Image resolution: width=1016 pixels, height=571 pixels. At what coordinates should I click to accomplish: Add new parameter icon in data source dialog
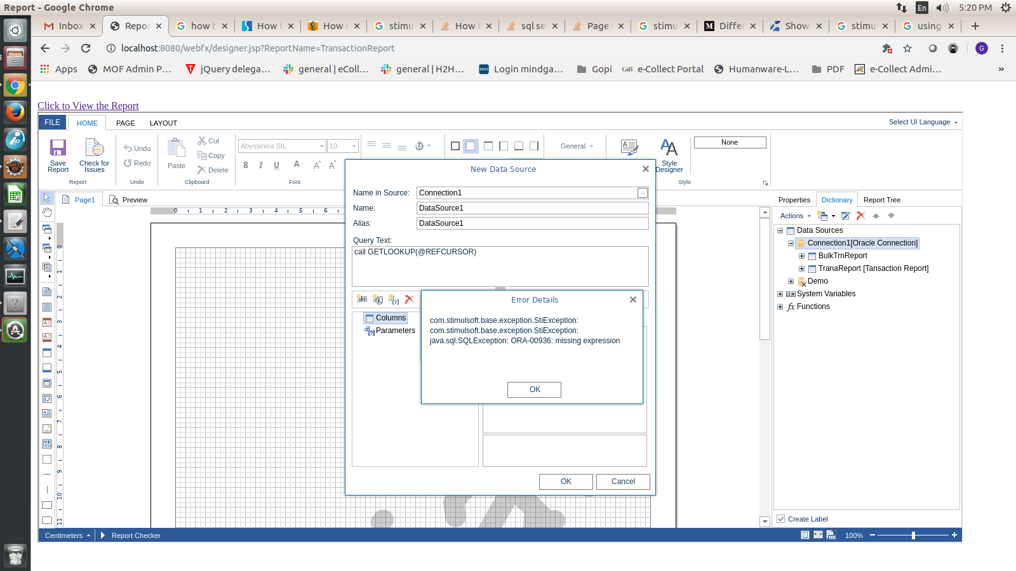(394, 299)
